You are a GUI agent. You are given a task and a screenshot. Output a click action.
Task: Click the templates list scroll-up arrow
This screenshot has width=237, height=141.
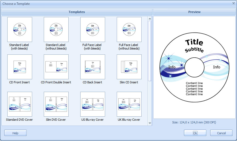pyautogui.click(x=150, y=19)
